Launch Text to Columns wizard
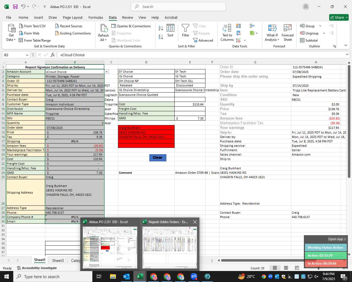Screen dimensions: 352x282 [227, 32]
